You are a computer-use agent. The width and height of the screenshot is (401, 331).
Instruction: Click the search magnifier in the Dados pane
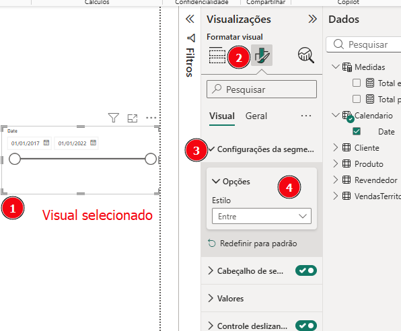tap(338, 44)
